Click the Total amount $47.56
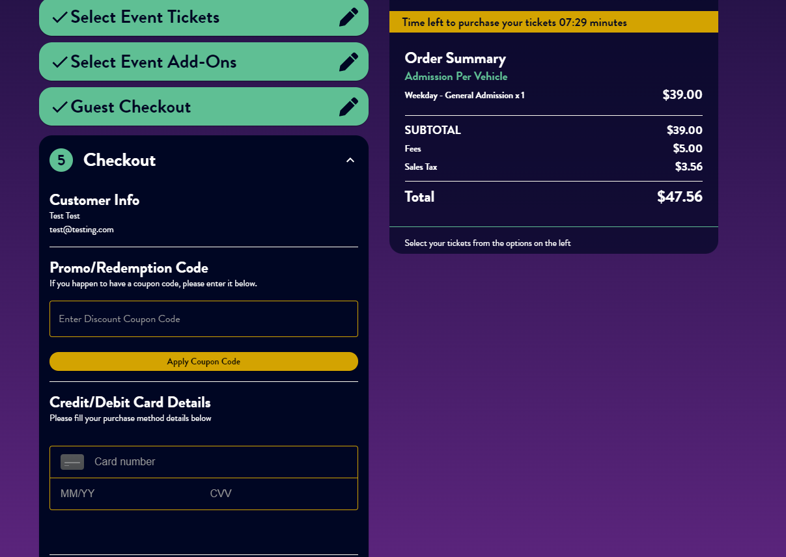786x557 pixels. click(680, 197)
